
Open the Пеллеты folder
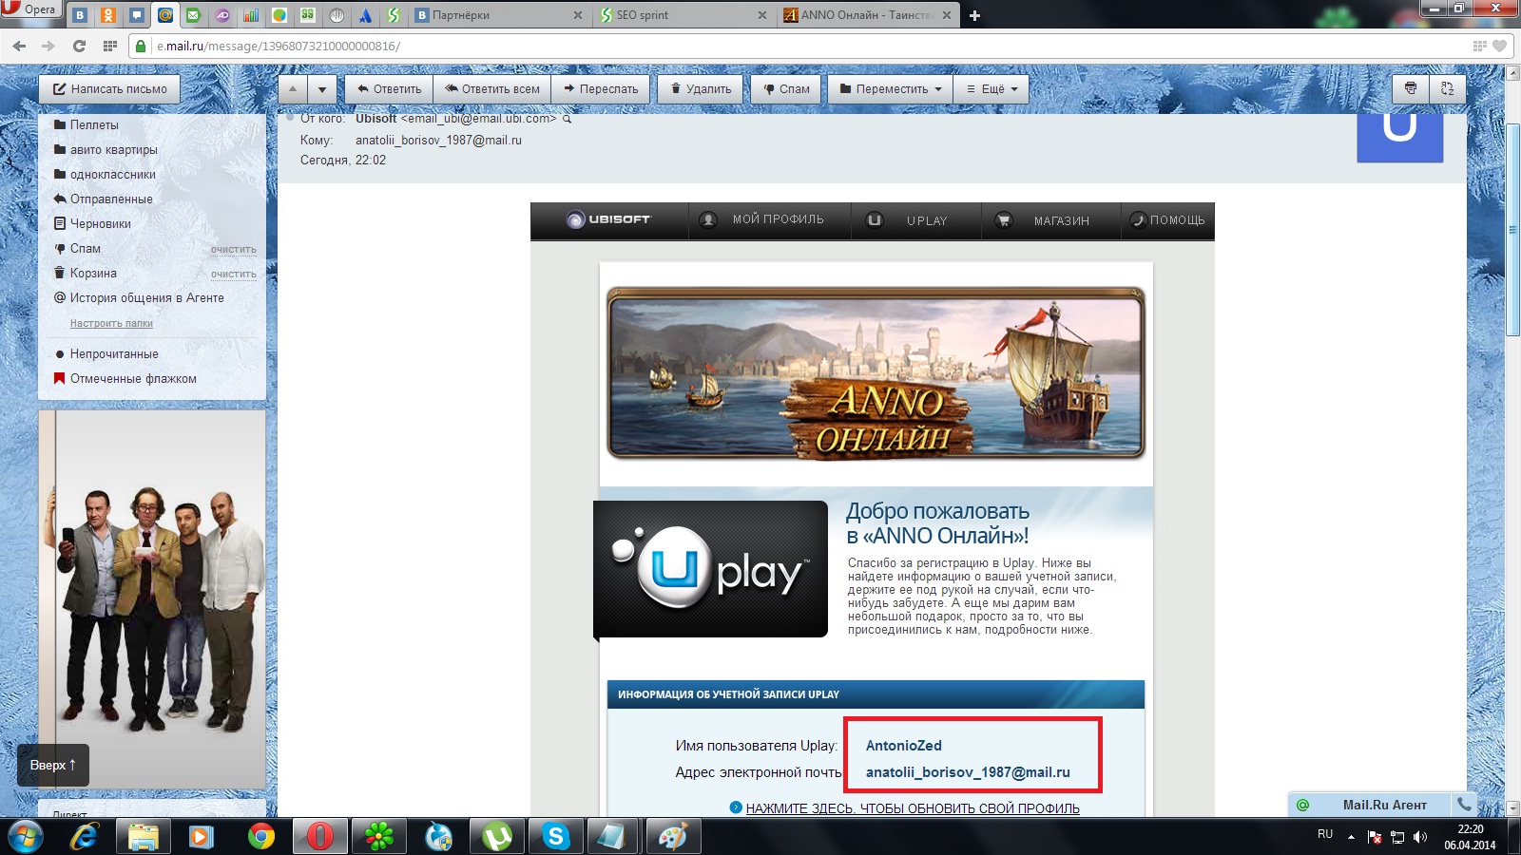[94, 125]
